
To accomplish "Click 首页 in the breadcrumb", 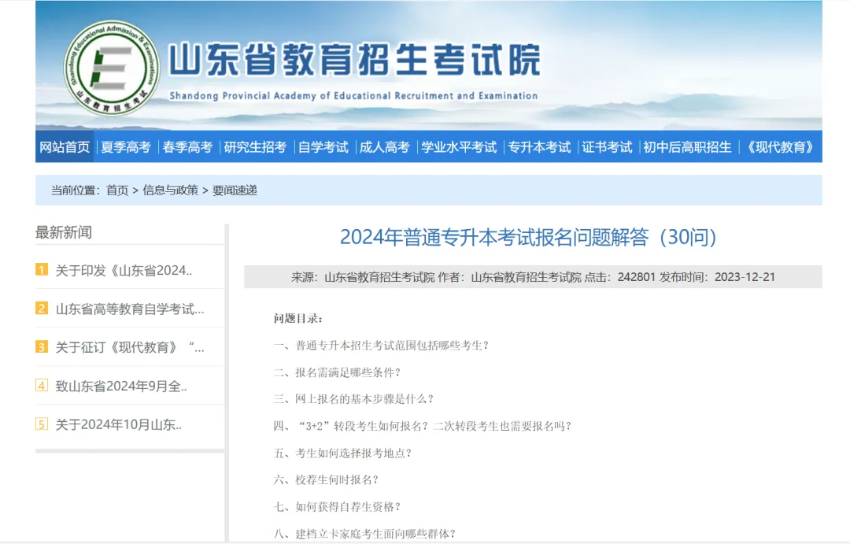I will [x=117, y=190].
